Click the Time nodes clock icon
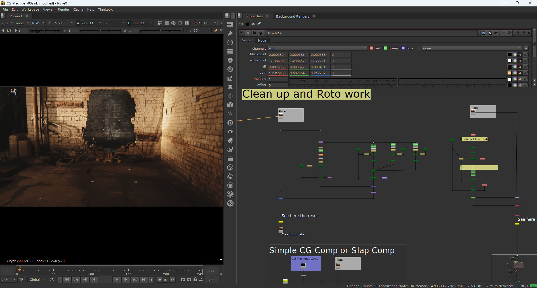Viewport: 537px width, 288px height. (230, 42)
